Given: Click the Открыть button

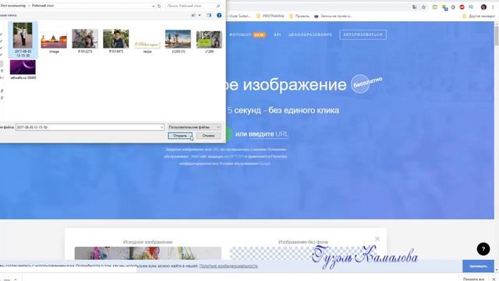Looking at the screenshot, I should pos(180,136).
